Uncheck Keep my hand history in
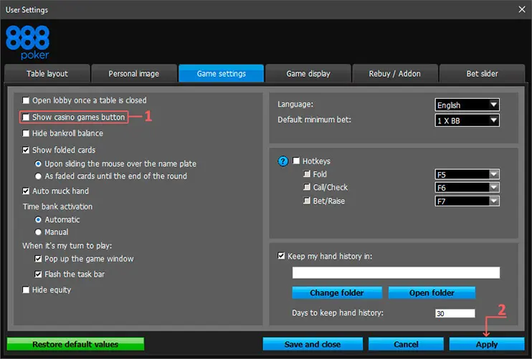532x359 pixels. point(281,256)
